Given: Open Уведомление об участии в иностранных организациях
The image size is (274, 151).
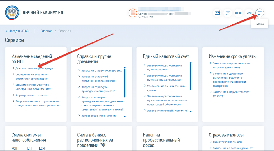Looking at the screenshot, I should click(33, 87).
